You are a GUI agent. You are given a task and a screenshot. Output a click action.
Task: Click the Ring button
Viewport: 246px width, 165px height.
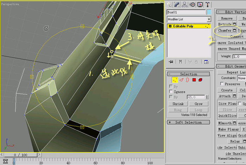tap(178, 110)
